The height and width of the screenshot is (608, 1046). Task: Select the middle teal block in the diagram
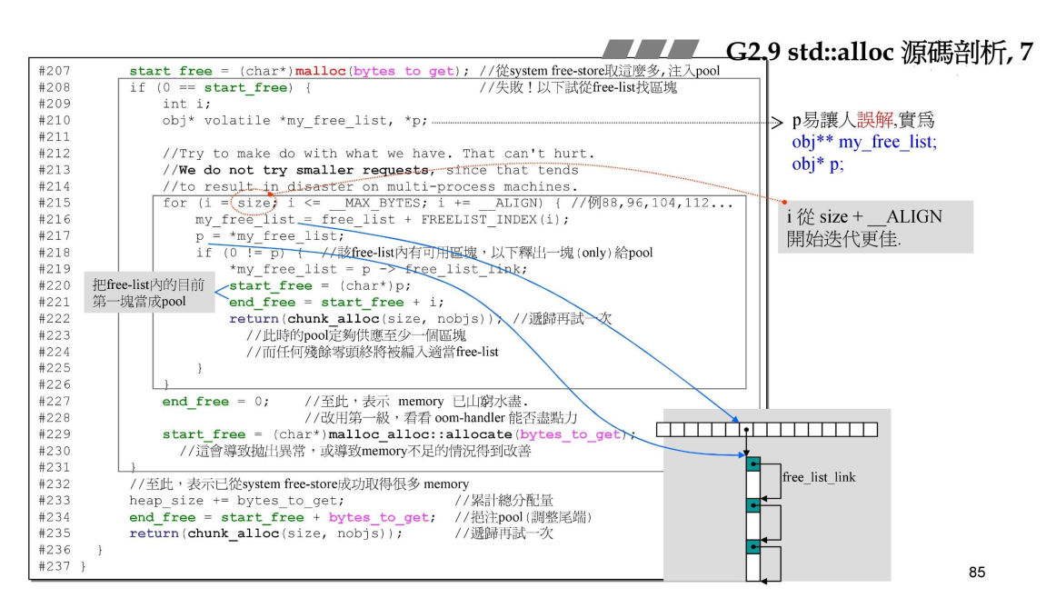[x=752, y=504]
